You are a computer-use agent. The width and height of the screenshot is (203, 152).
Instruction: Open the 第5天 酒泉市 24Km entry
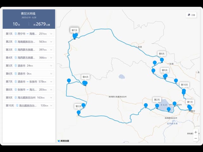[x=29, y=66]
